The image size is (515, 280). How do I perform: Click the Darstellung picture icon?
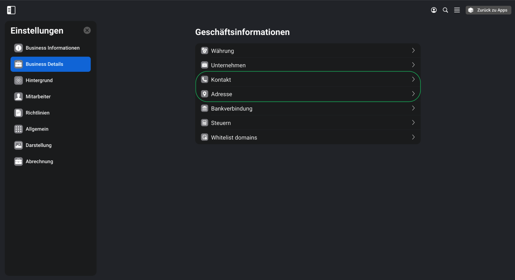pyautogui.click(x=18, y=145)
